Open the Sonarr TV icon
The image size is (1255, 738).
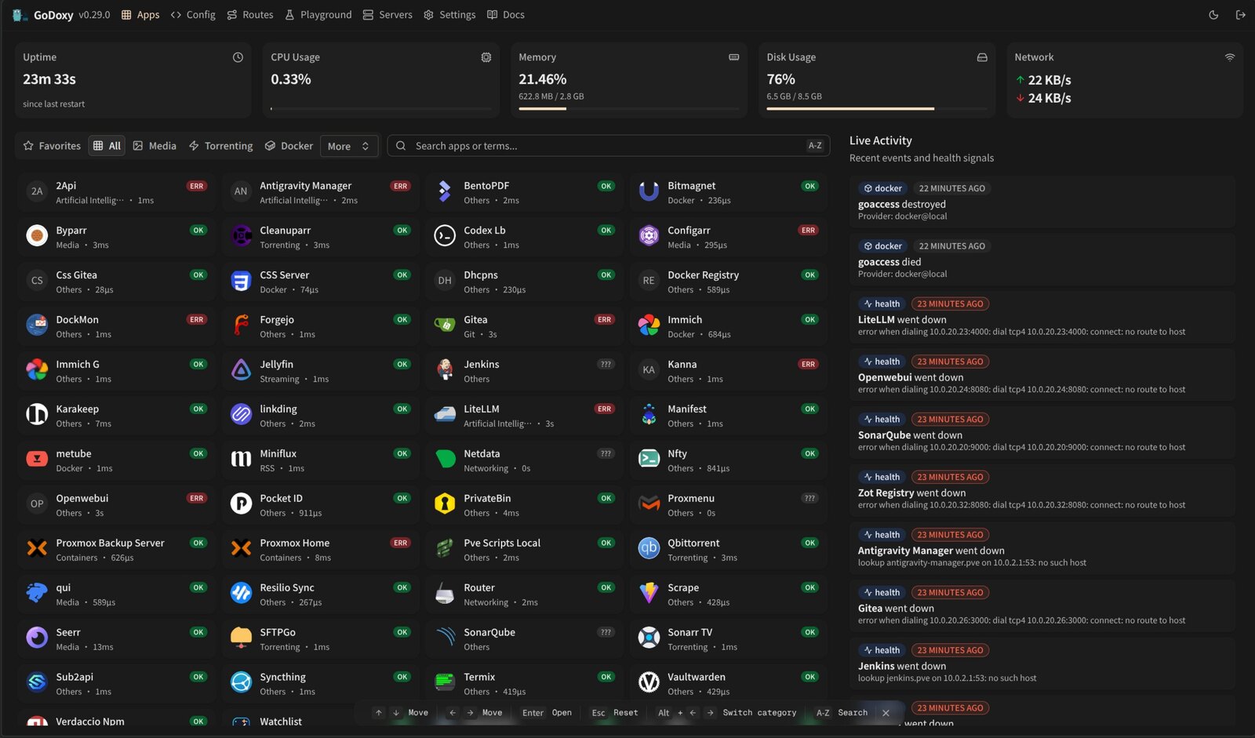[x=649, y=638]
